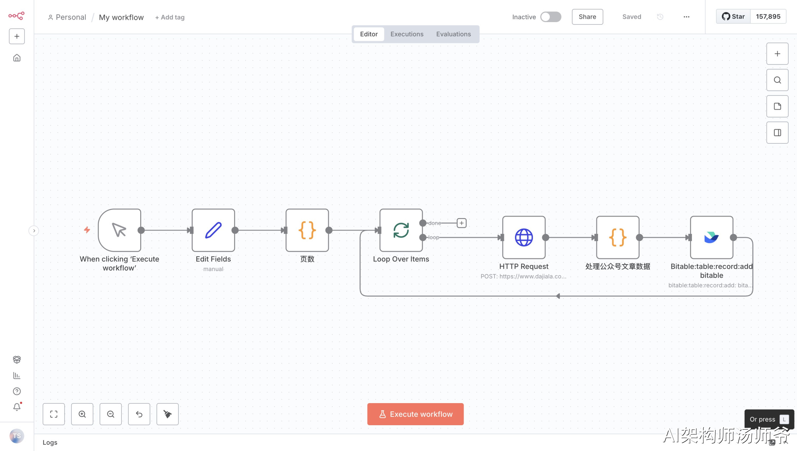Select the 页数 code node
The width and height of the screenshot is (797, 451).
[307, 230]
